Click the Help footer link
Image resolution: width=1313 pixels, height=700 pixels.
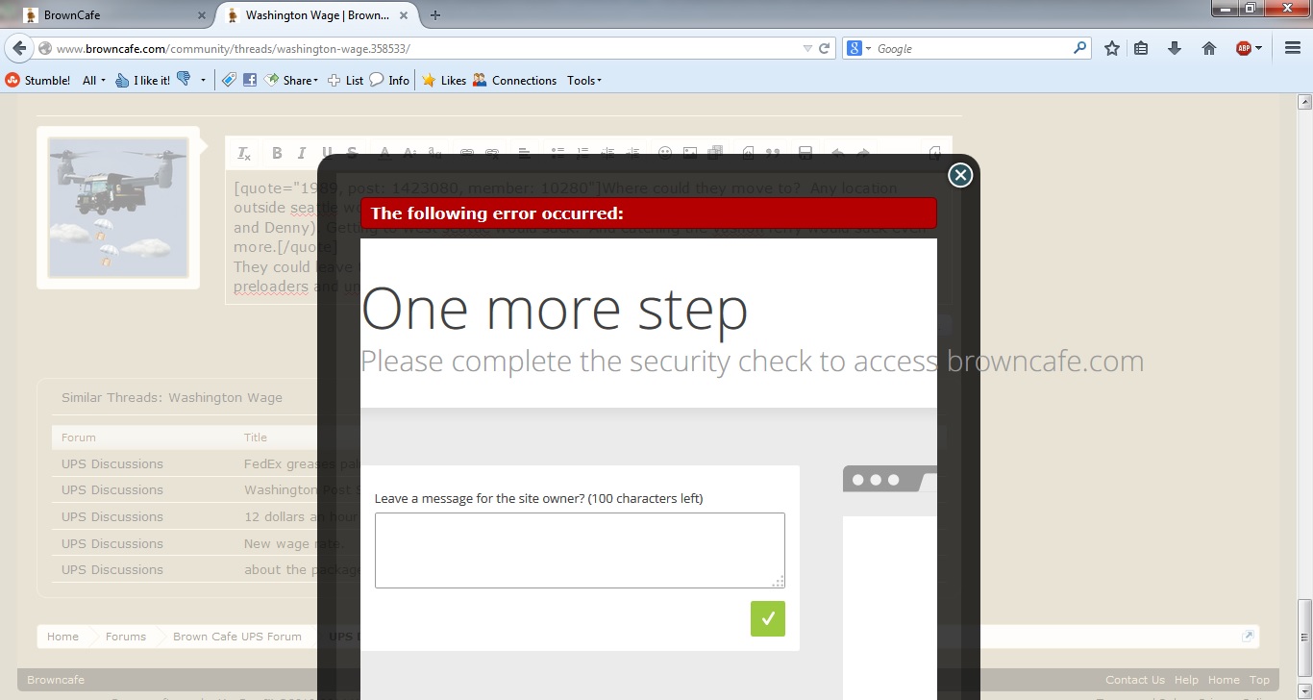click(1186, 680)
